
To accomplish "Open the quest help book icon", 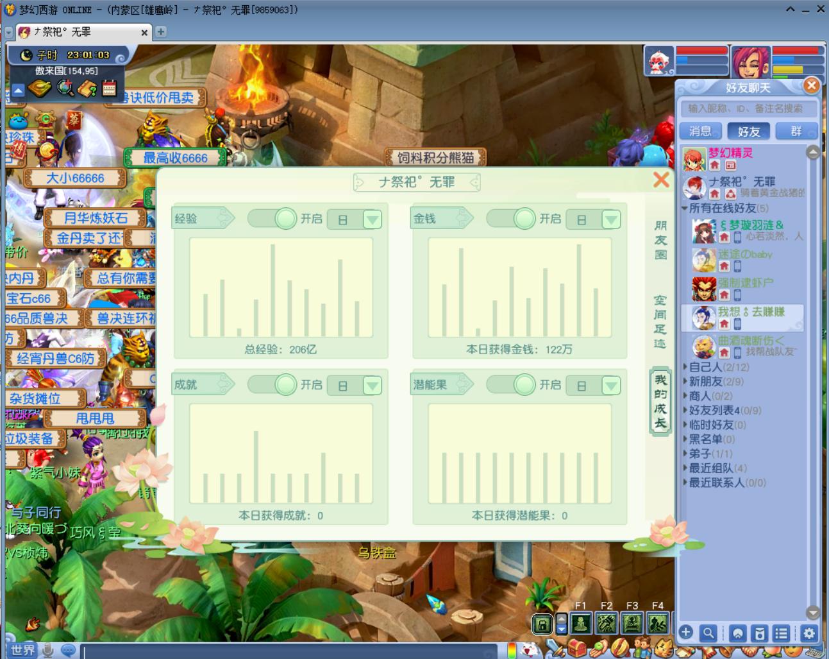I will (88, 89).
